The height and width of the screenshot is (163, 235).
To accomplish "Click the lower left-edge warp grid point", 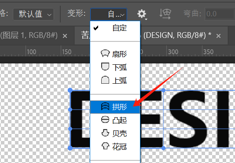I will [70, 129].
